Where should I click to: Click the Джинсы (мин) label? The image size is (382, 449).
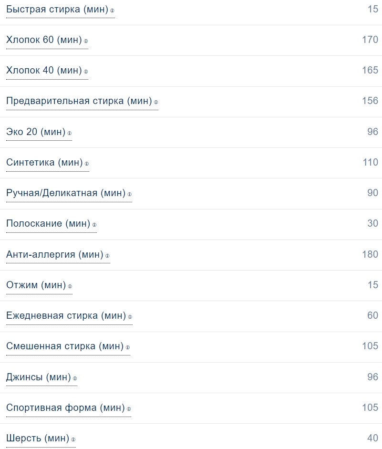pyautogui.click(x=38, y=377)
